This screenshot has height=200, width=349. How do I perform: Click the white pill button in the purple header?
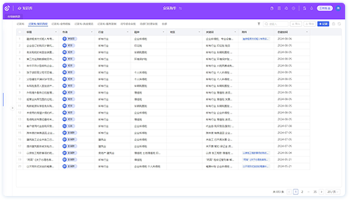tap(325, 8)
